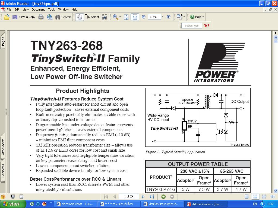Screen dimensions: 278x208
Task: Open the Window menu
Action: tap(63, 9)
